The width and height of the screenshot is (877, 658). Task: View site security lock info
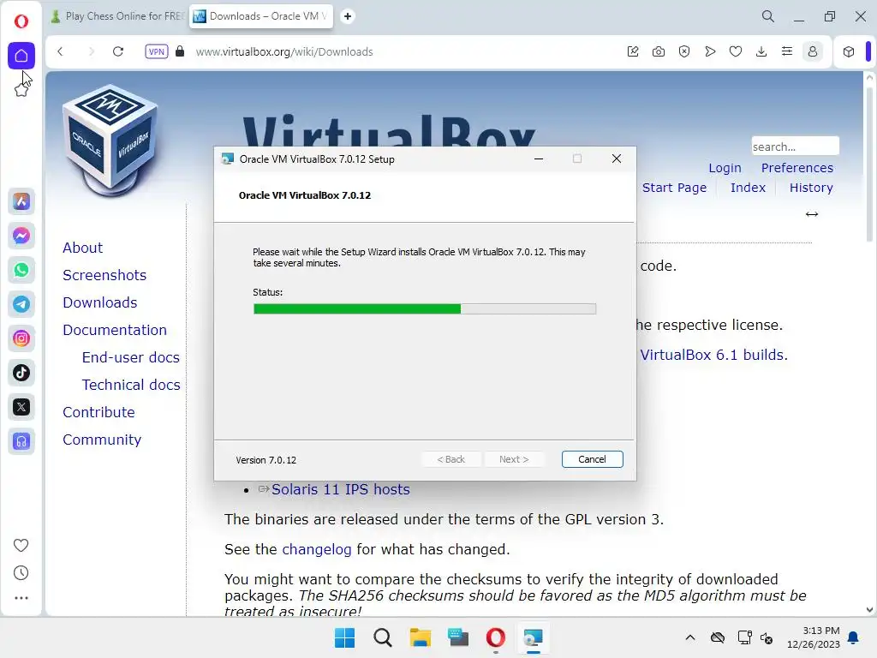pos(180,51)
